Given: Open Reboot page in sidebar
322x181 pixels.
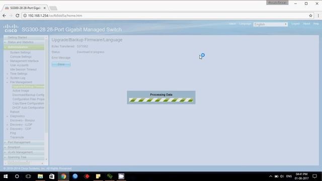Looking at the screenshot, I should coord(15,112).
